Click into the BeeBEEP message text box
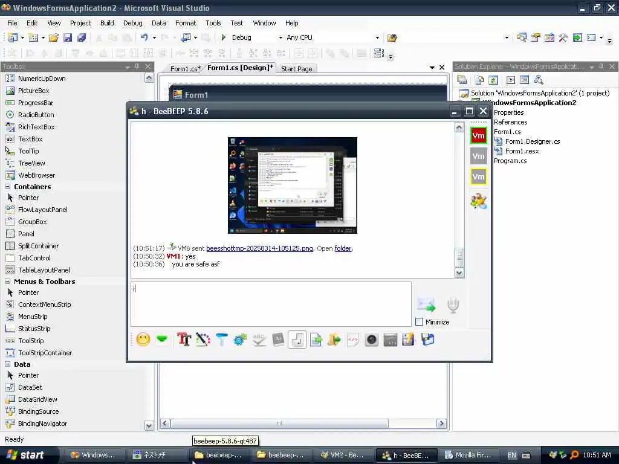 click(x=271, y=304)
